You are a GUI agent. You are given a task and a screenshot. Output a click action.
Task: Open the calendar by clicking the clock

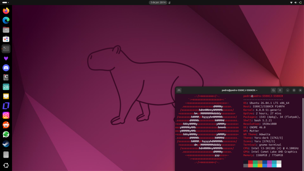[158, 3]
